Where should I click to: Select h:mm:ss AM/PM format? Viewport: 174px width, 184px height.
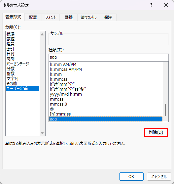coord(106,69)
